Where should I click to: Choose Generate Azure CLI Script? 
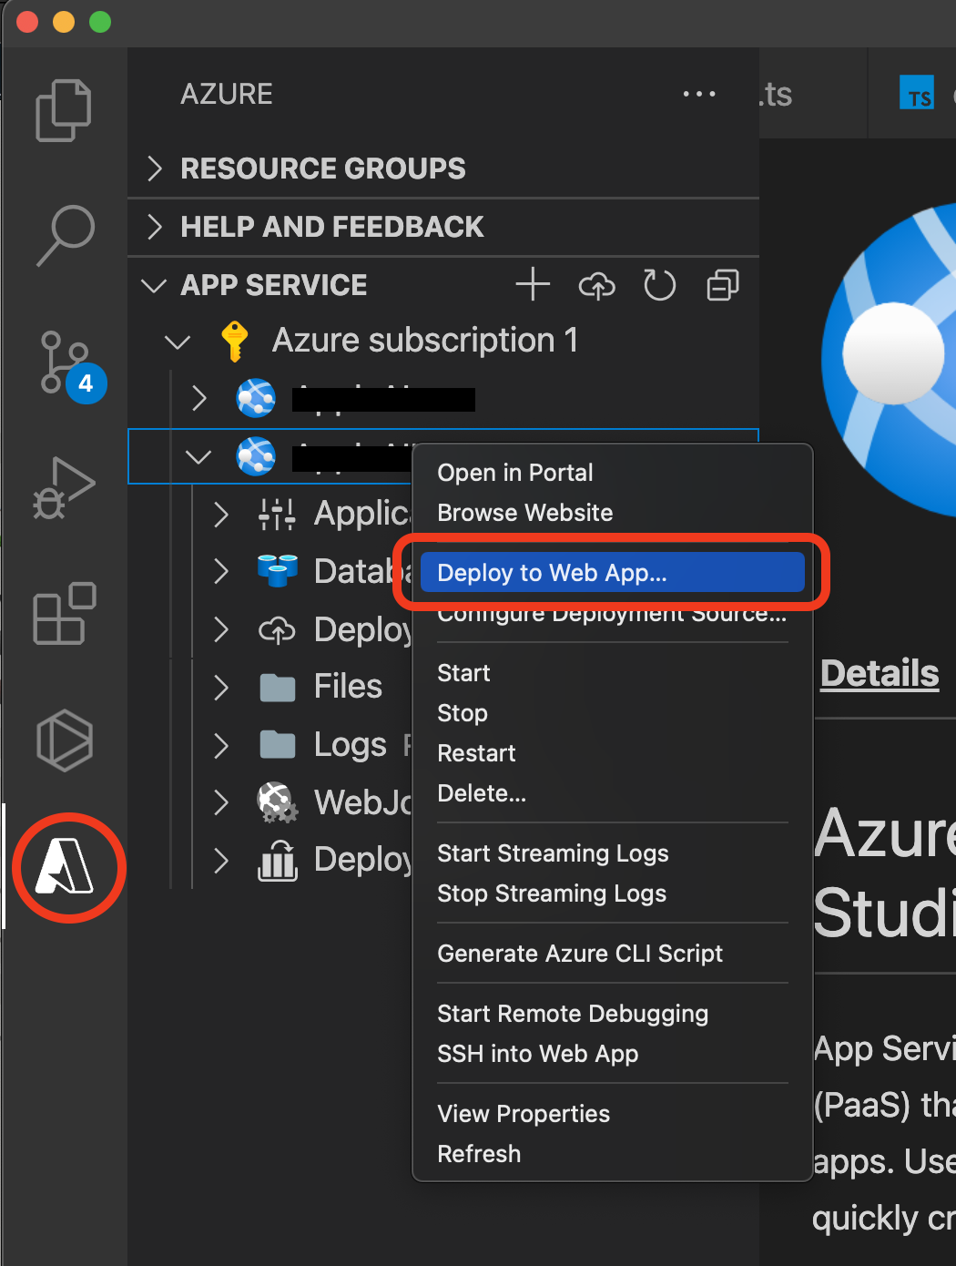coord(612,954)
